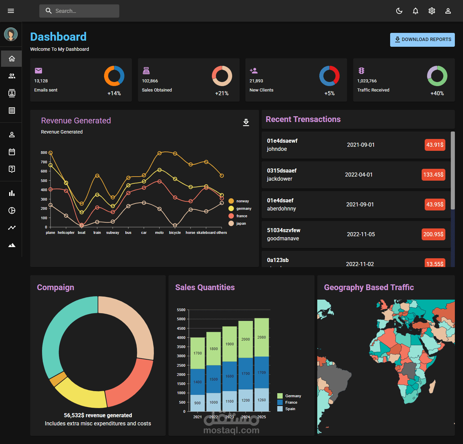The image size is (463, 444).
Task: Open settings gear icon
Action: [x=432, y=11]
